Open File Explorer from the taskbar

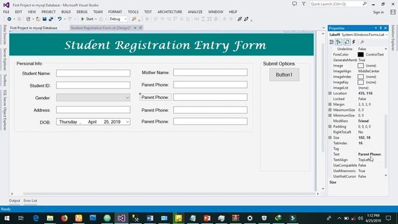tap(50, 218)
